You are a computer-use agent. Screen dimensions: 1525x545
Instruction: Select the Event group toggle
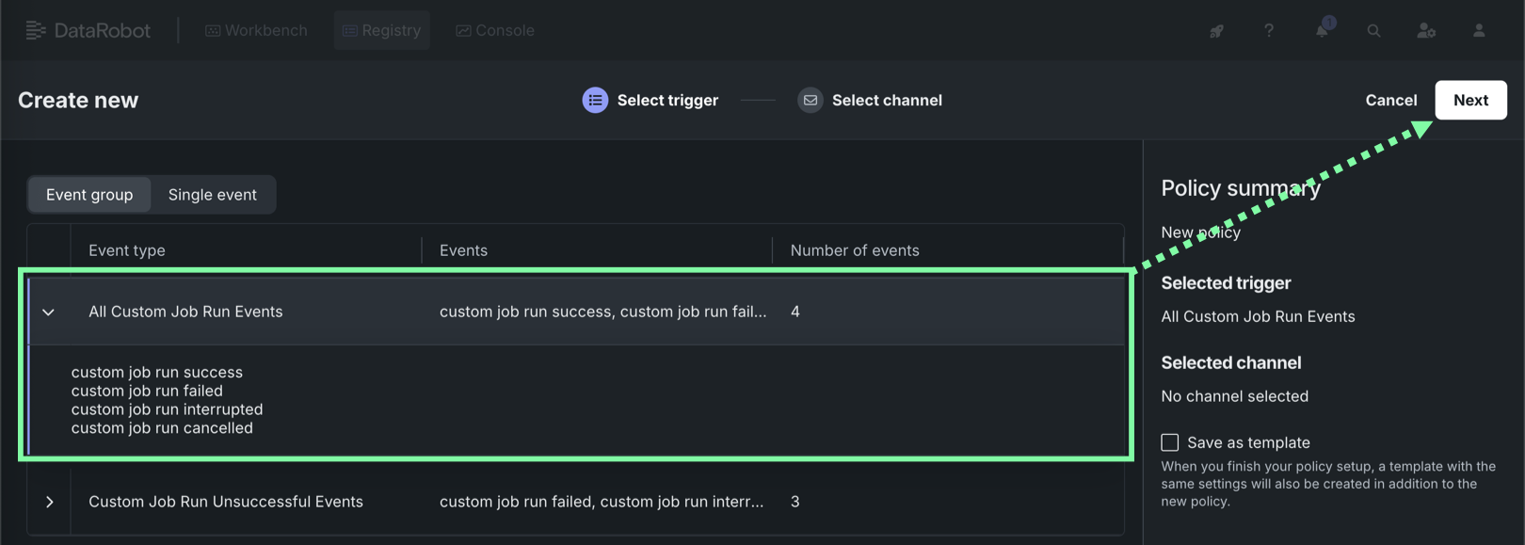tap(89, 195)
